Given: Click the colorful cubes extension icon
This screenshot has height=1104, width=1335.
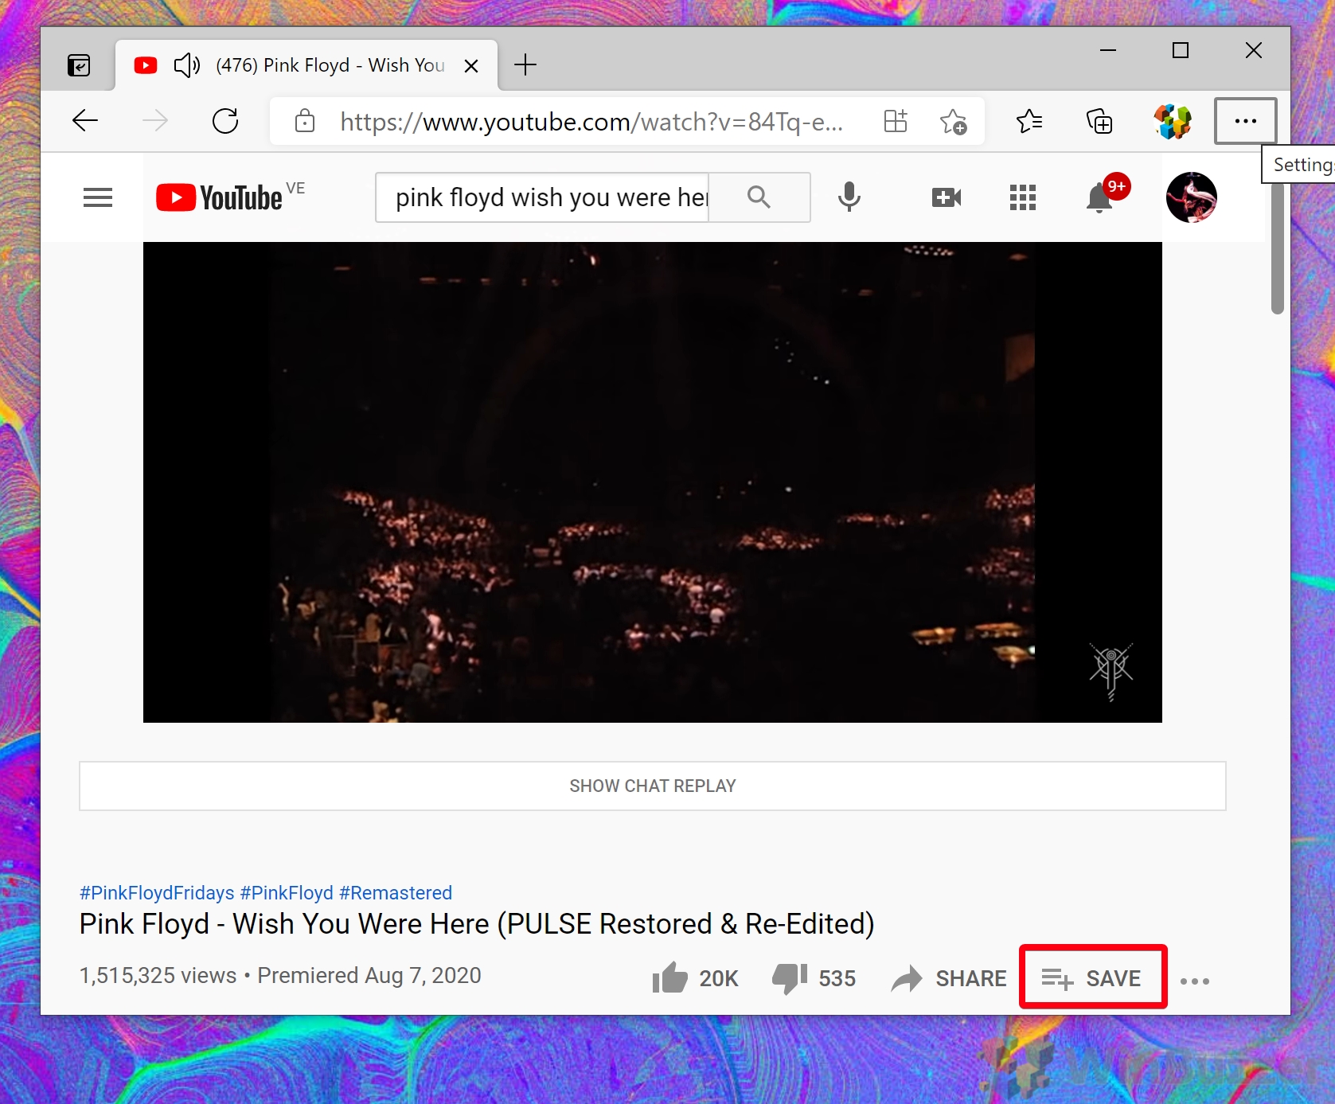Looking at the screenshot, I should pyautogui.click(x=1173, y=122).
